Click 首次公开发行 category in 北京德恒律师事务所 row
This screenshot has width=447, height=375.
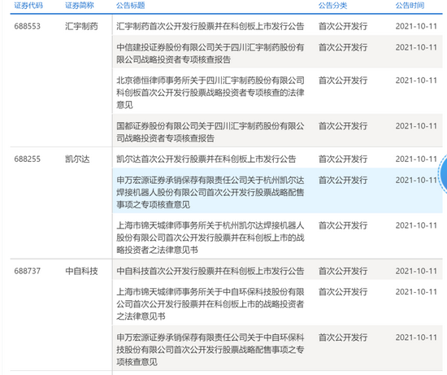(343, 81)
